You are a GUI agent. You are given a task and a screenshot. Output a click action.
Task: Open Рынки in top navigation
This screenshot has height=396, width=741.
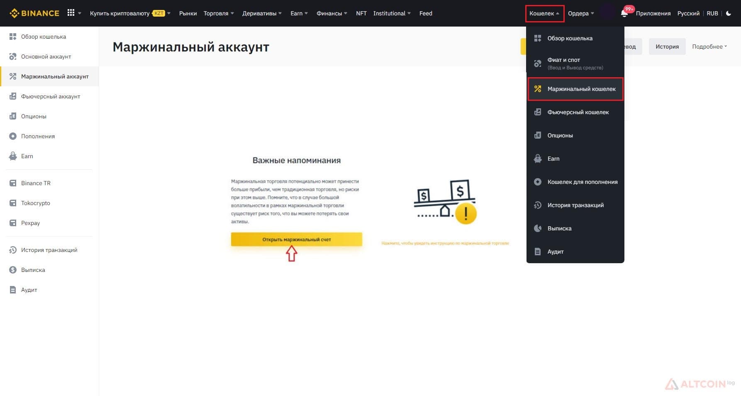[188, 13]
